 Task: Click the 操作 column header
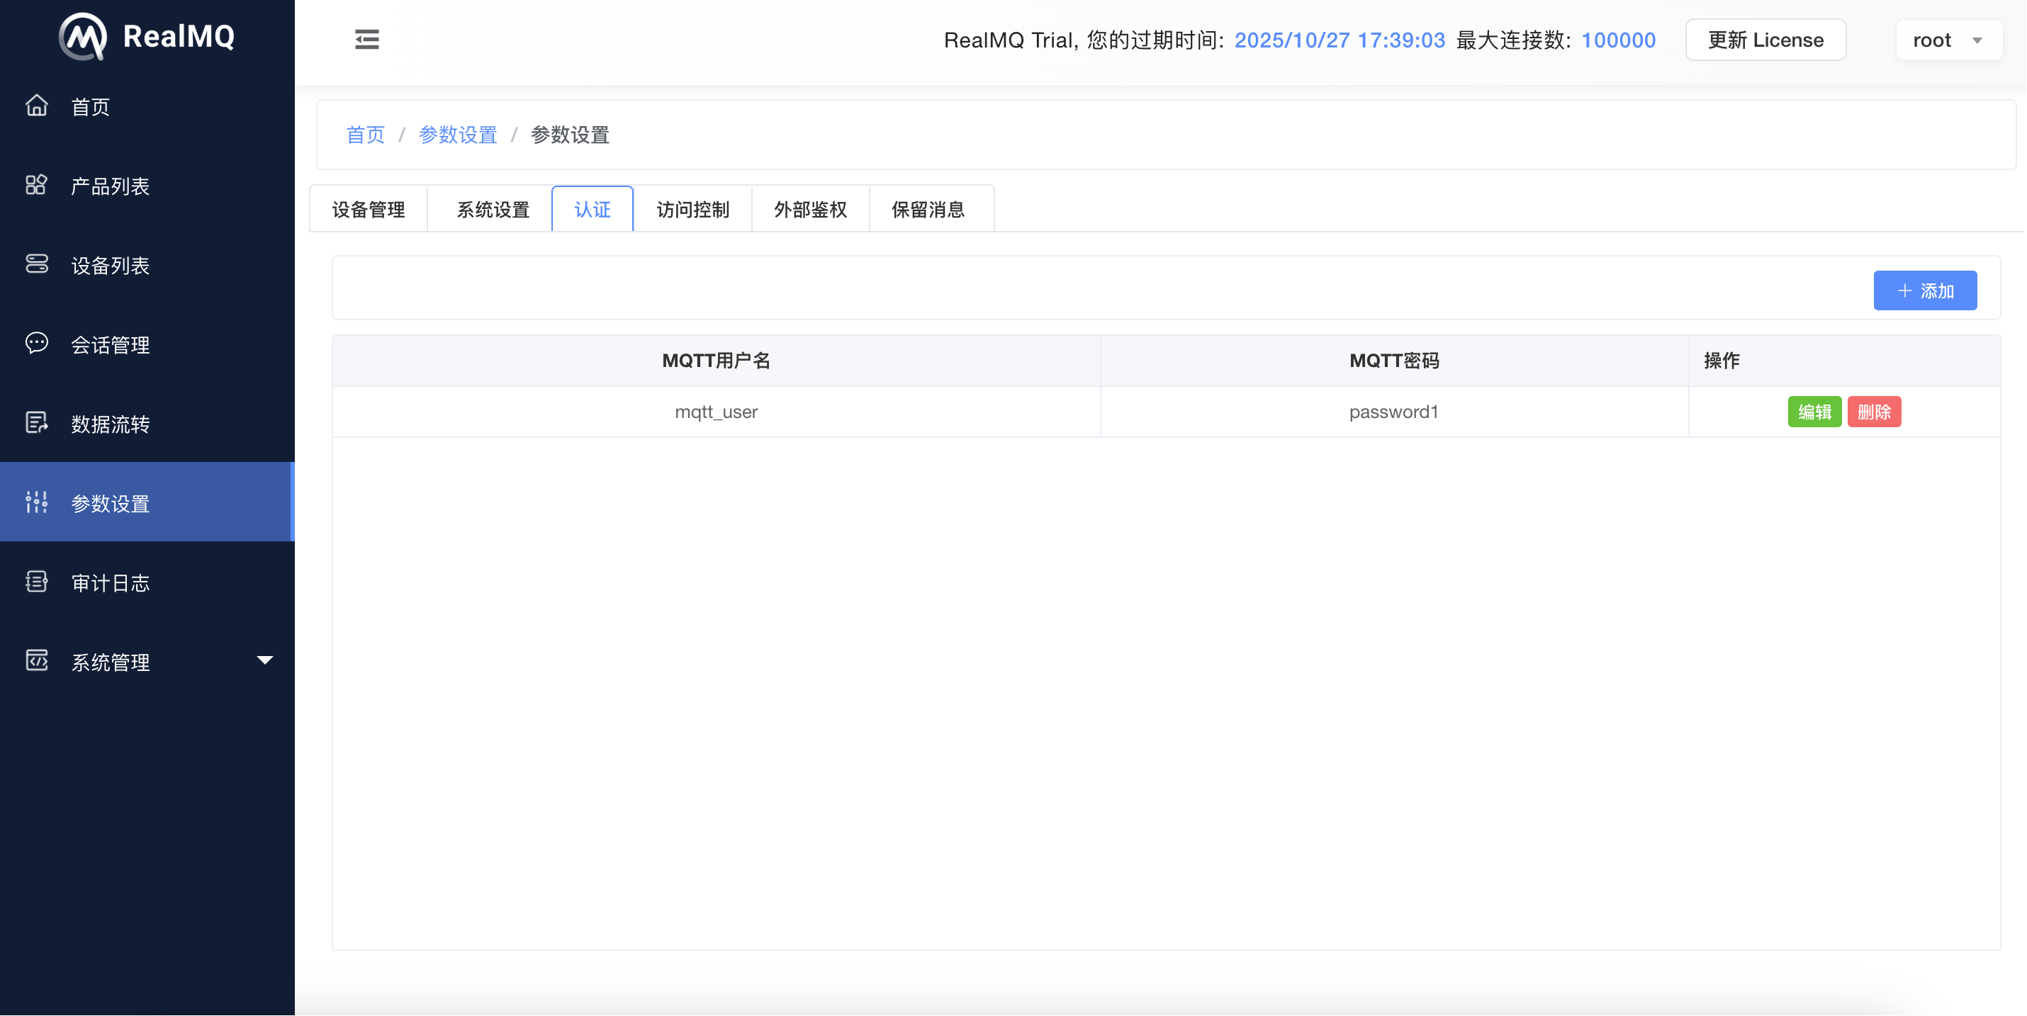coord(1843,361)
